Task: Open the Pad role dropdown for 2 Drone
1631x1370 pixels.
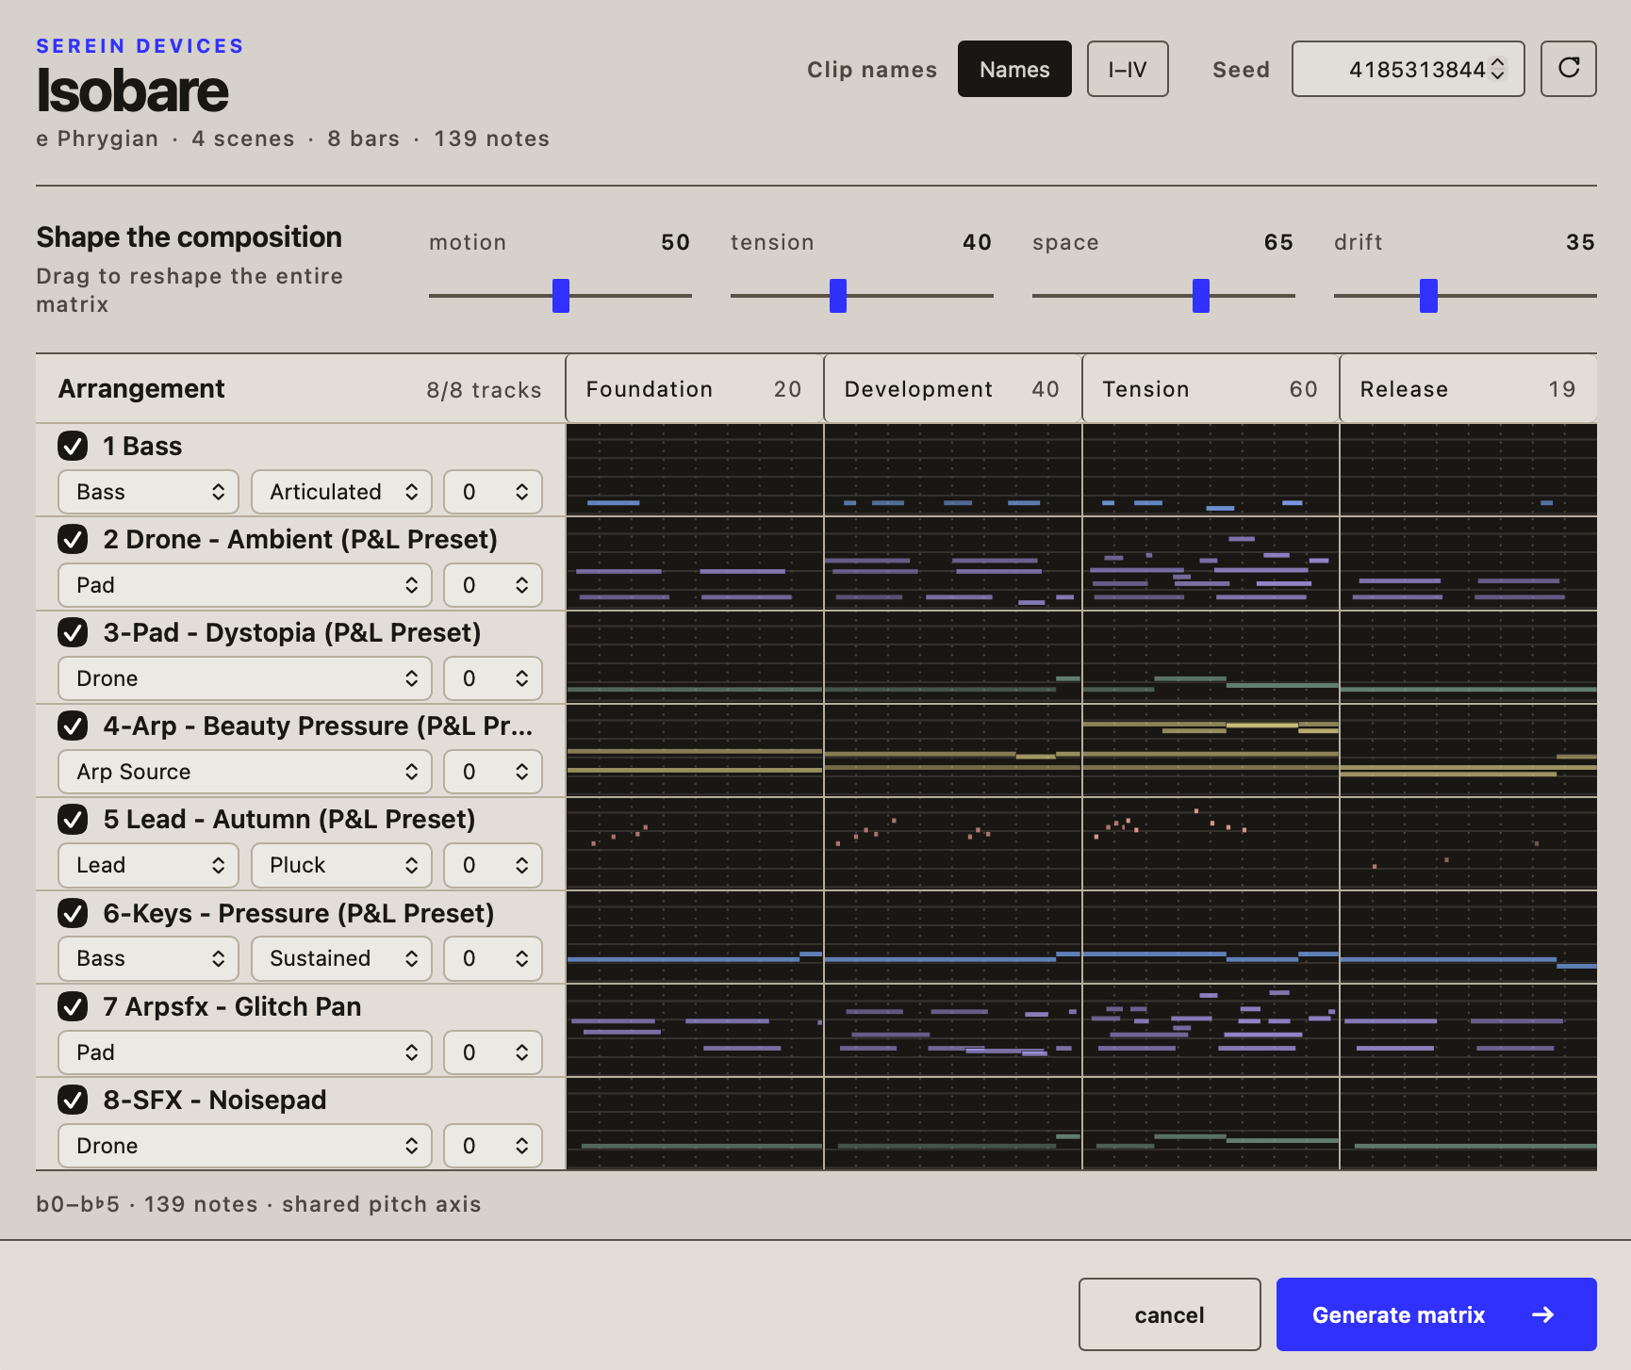Action: [x=245, y=585]
